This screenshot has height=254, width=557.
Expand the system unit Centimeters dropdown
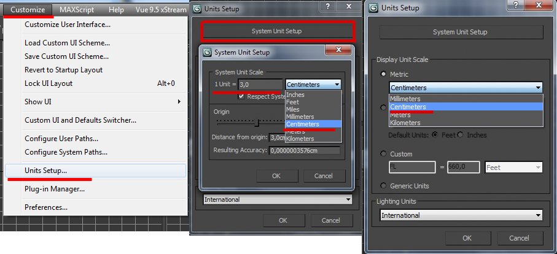pos(313,85)
